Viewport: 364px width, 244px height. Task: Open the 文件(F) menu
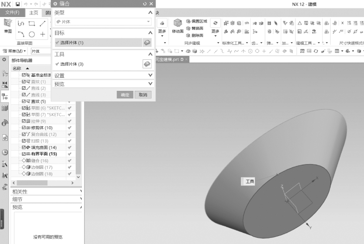[x=12, y=12]
